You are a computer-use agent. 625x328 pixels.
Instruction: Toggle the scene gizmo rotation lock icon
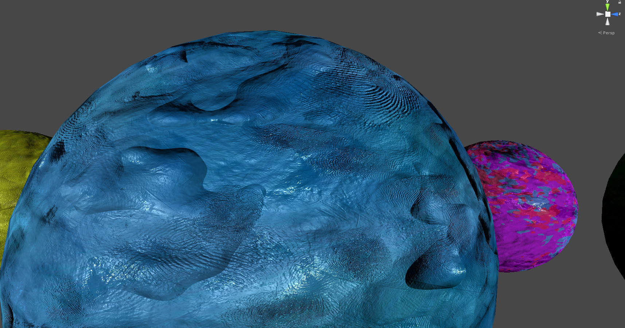click(x=620, y=2)
